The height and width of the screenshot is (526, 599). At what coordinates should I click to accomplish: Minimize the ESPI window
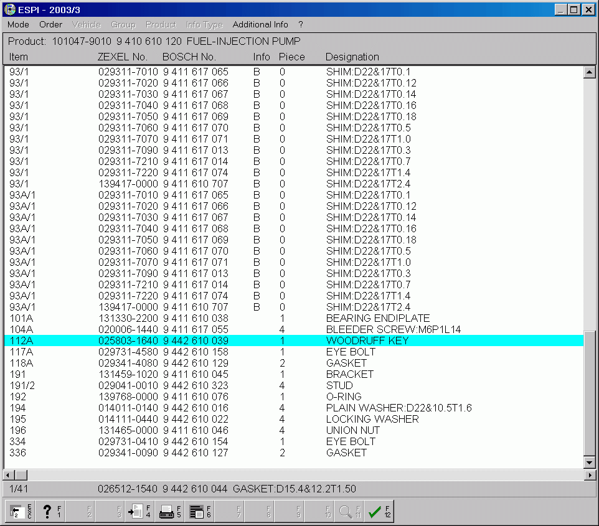pos(560,9)
